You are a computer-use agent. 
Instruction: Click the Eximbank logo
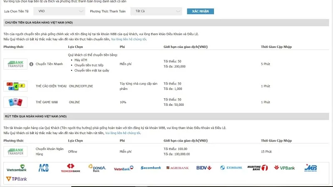(x=231, y=168)
